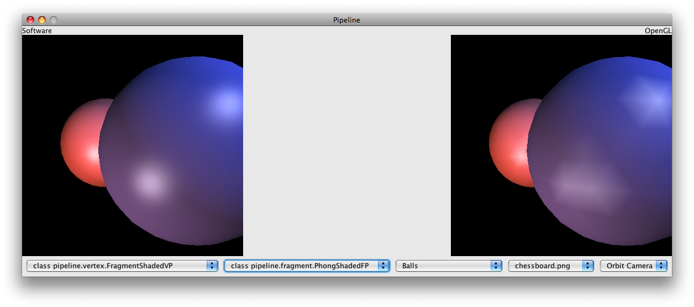Screen dimensions: 694x307
Task: Click the upper specular highlight in Software view
Action: tap(225, 103)
